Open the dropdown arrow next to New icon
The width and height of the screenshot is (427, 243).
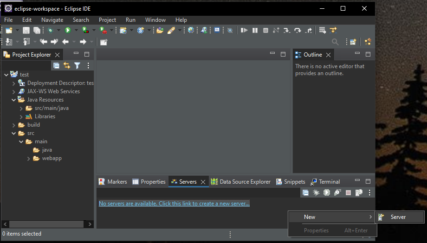pyautogui.click(x=17, y=30)
